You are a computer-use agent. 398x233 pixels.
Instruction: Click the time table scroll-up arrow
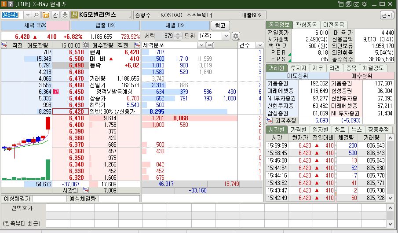(390, 138)
